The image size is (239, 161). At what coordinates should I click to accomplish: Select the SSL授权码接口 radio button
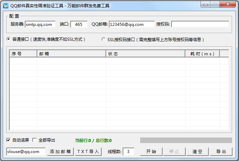[x=104, y=39]
